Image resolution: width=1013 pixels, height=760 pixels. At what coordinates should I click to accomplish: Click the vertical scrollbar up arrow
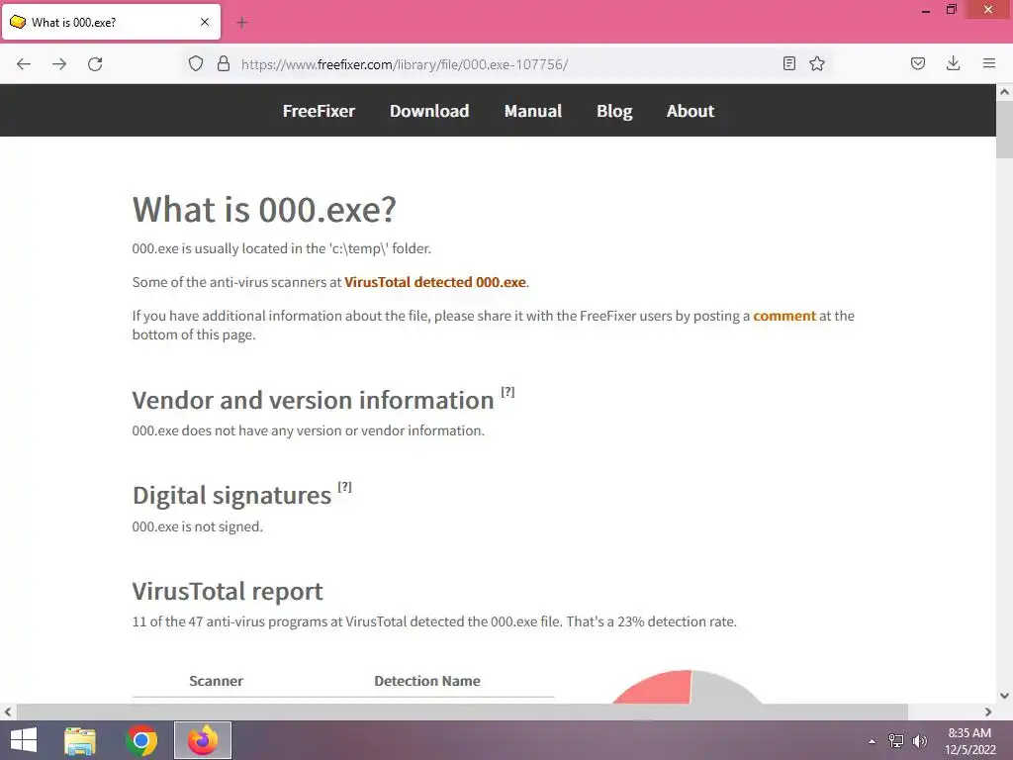(x=1004, y=92)
